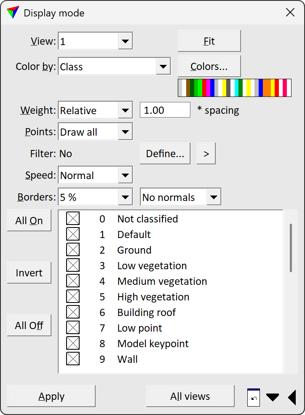Select the Ground row text
The height and width of the screenshot is (415, 305).
tap(134, 250)
